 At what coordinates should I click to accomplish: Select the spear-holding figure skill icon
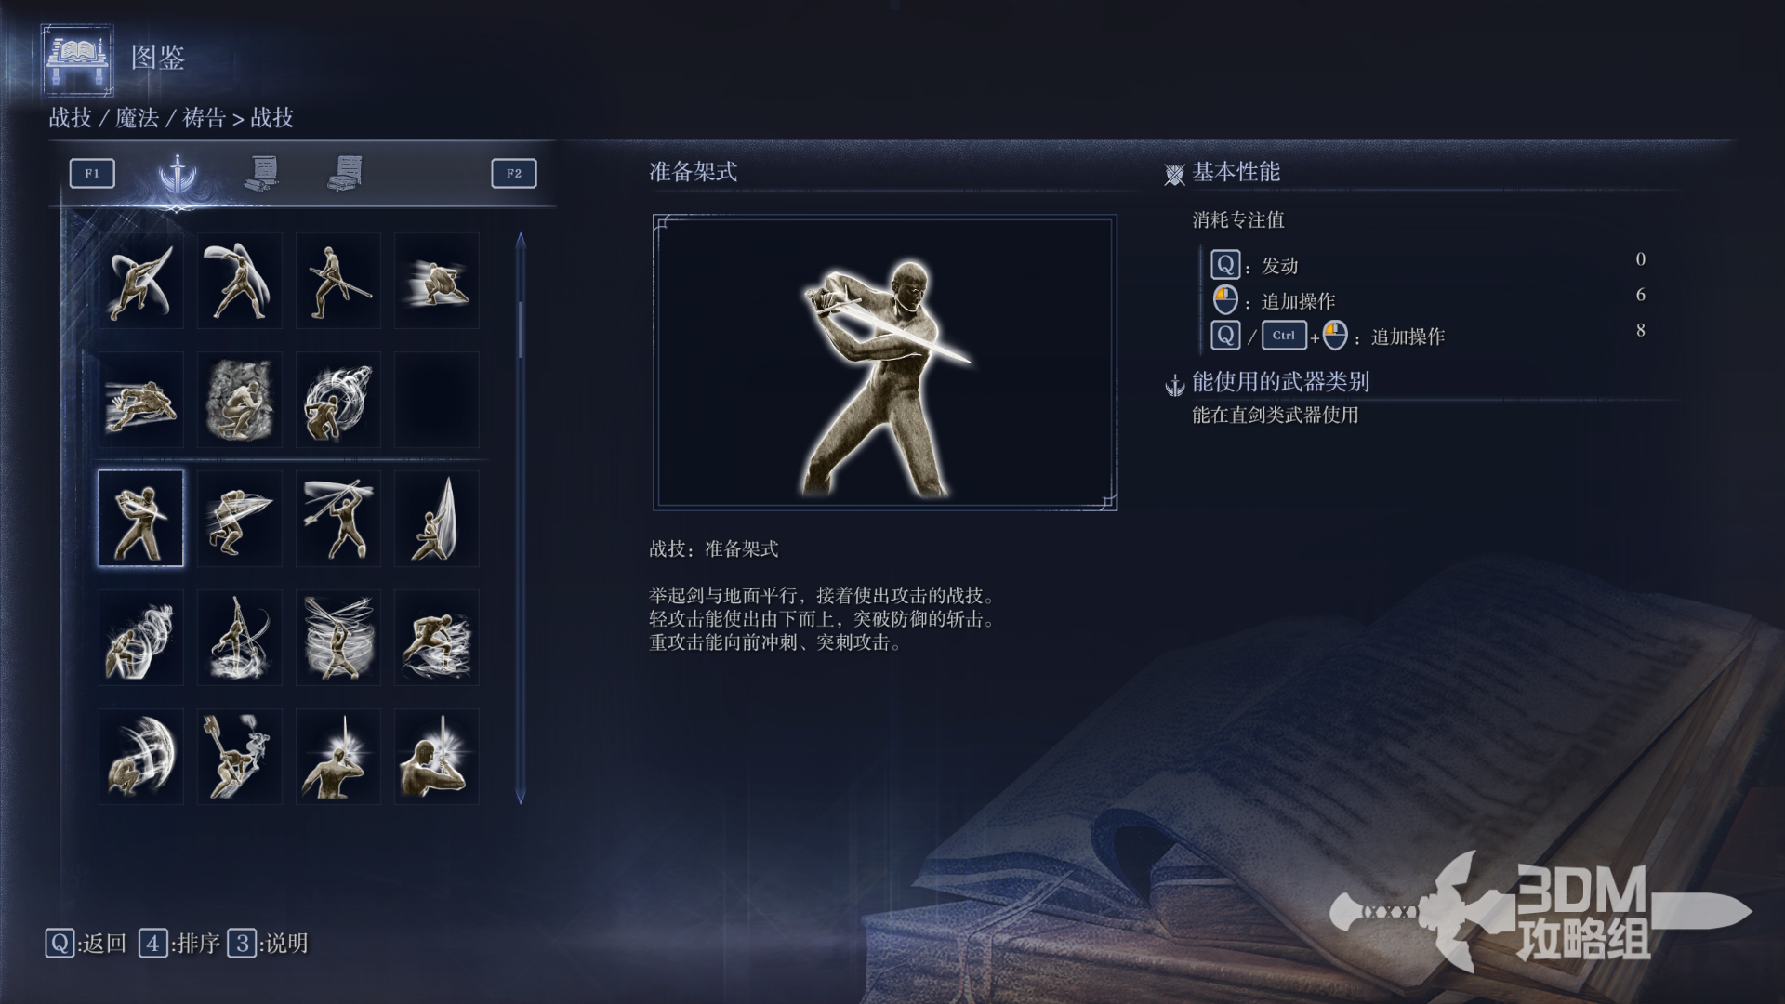pos(338,281)
